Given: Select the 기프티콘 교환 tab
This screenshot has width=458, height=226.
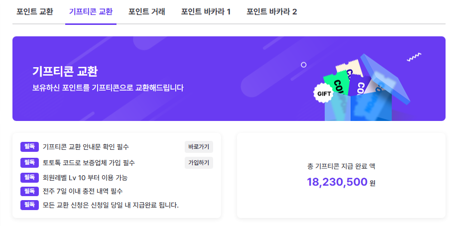Looking at the screenshot, I should coord(91,11).
